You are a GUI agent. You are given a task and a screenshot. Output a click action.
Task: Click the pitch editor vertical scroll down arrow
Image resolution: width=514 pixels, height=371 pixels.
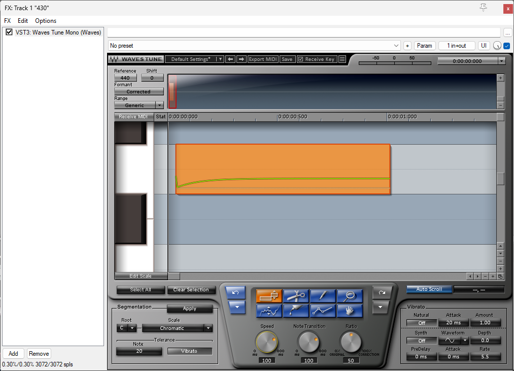click(500, 253)
